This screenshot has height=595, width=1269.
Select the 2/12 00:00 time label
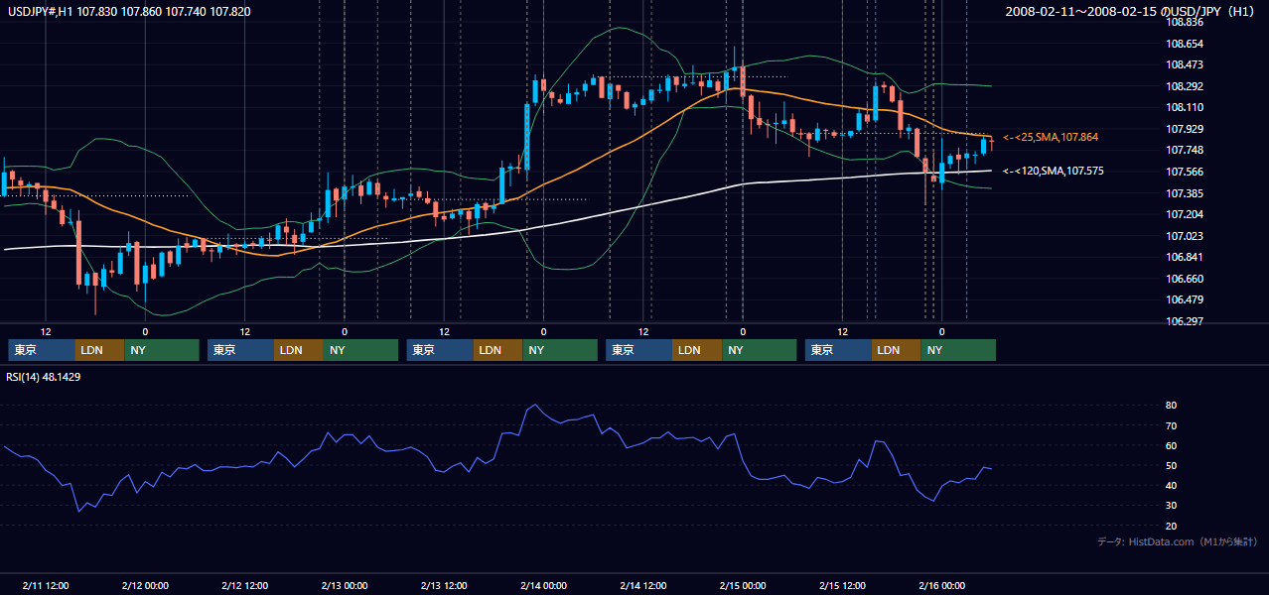(145, 586)
